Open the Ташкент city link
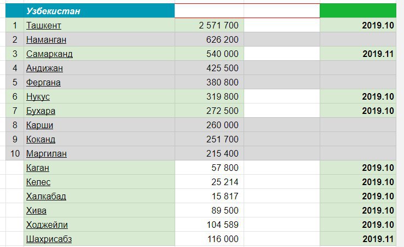Screen dimensions: 404x247 click(x=44, y=25)
